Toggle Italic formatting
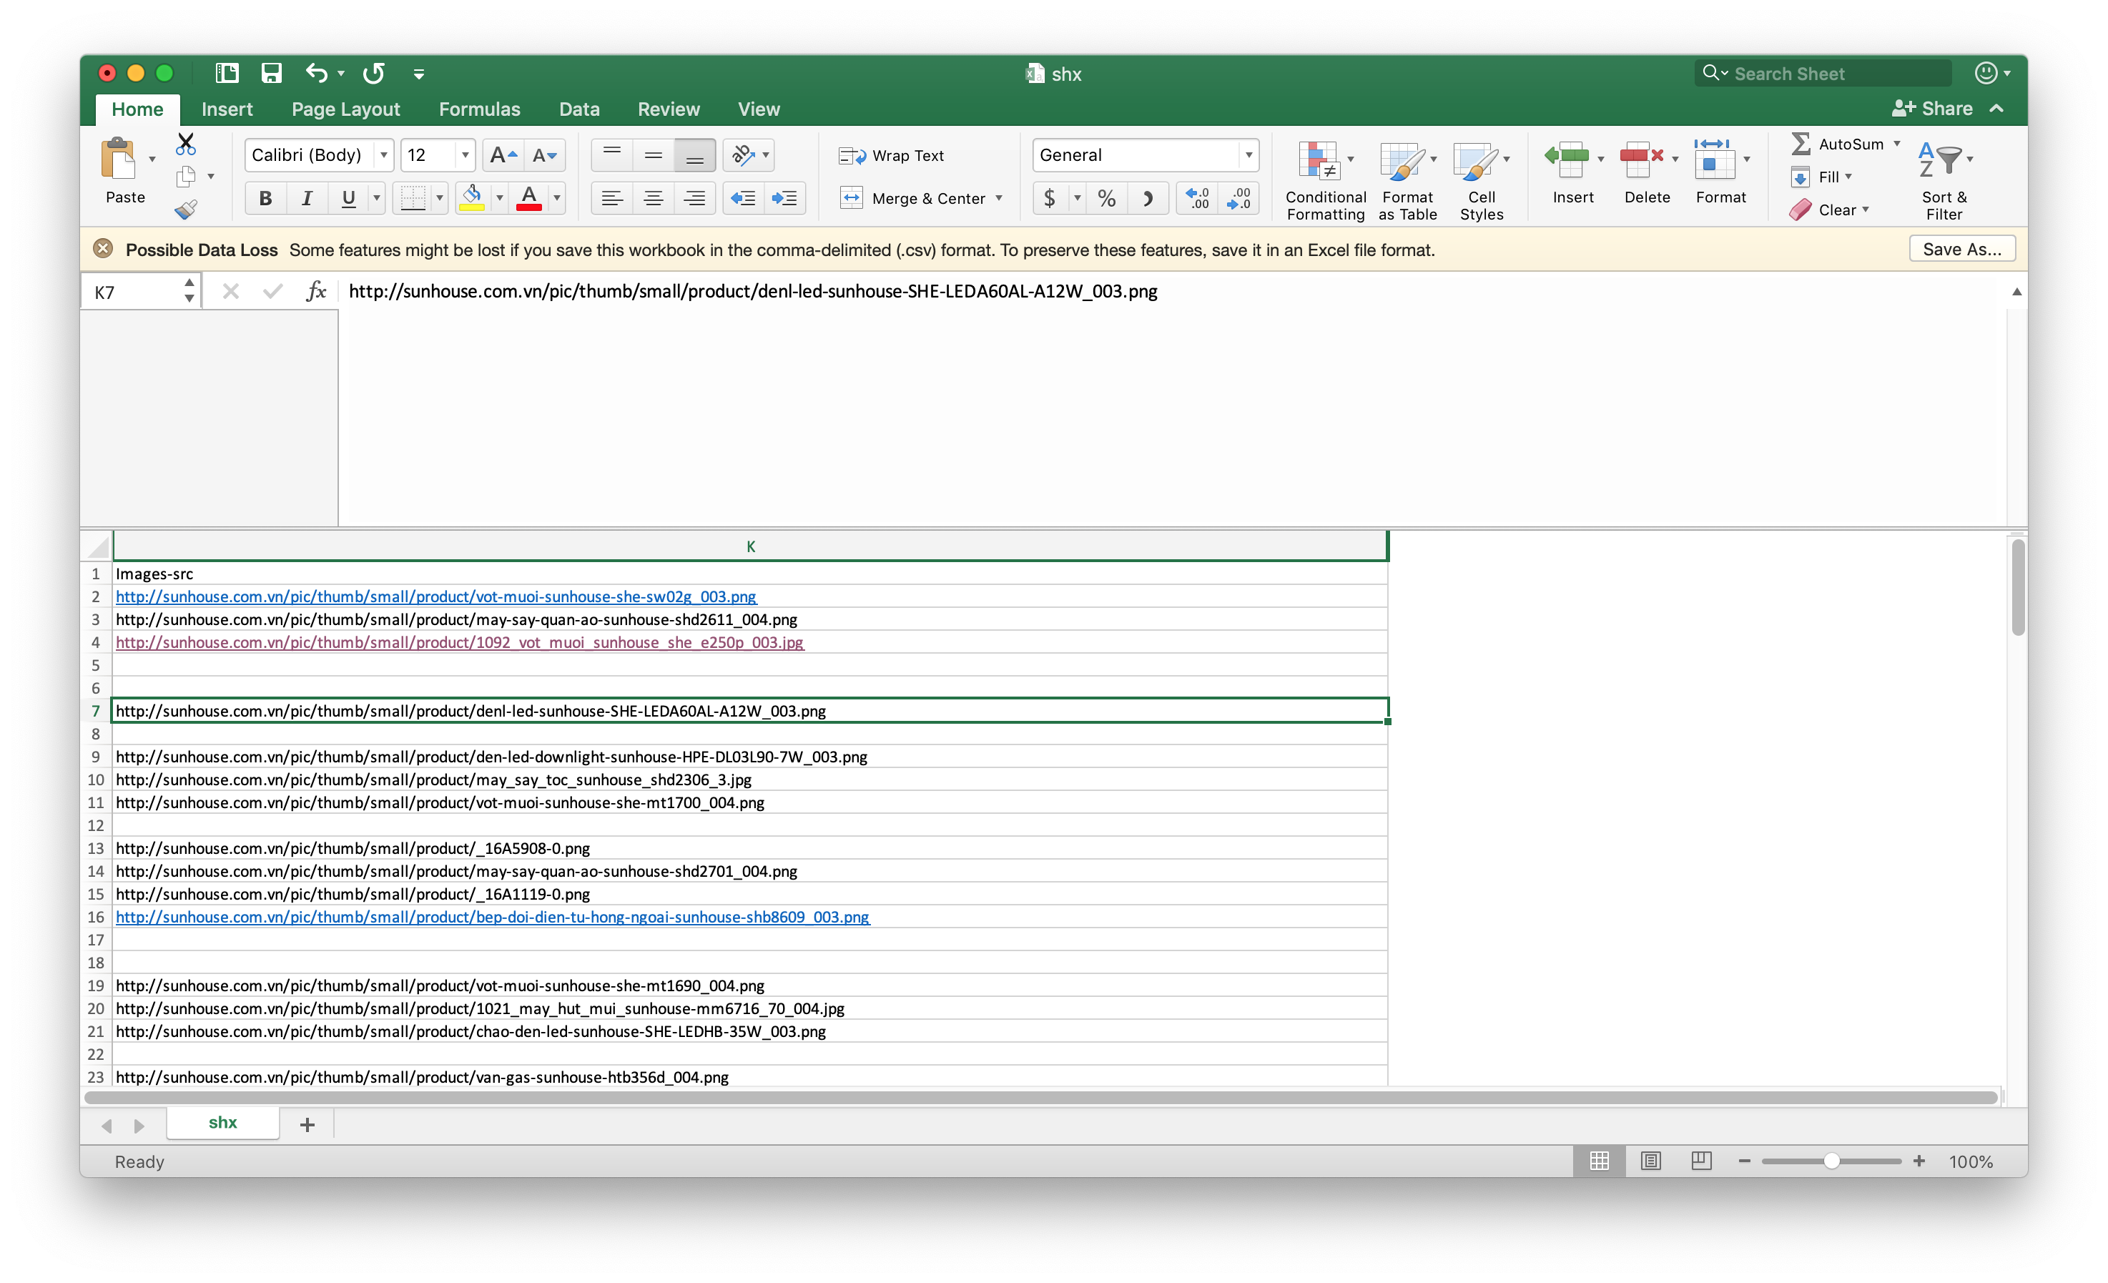The height and width of the screenshot is (1283, 2108). pos(306,199)
